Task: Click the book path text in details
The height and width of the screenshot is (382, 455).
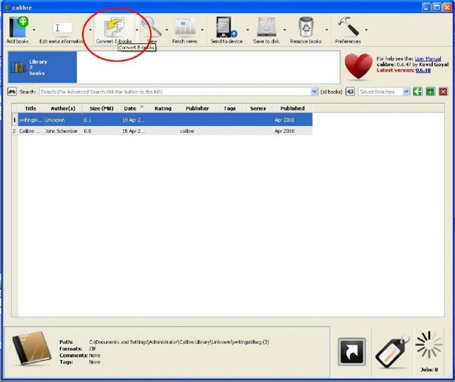Action: click(x=179, y=342)
